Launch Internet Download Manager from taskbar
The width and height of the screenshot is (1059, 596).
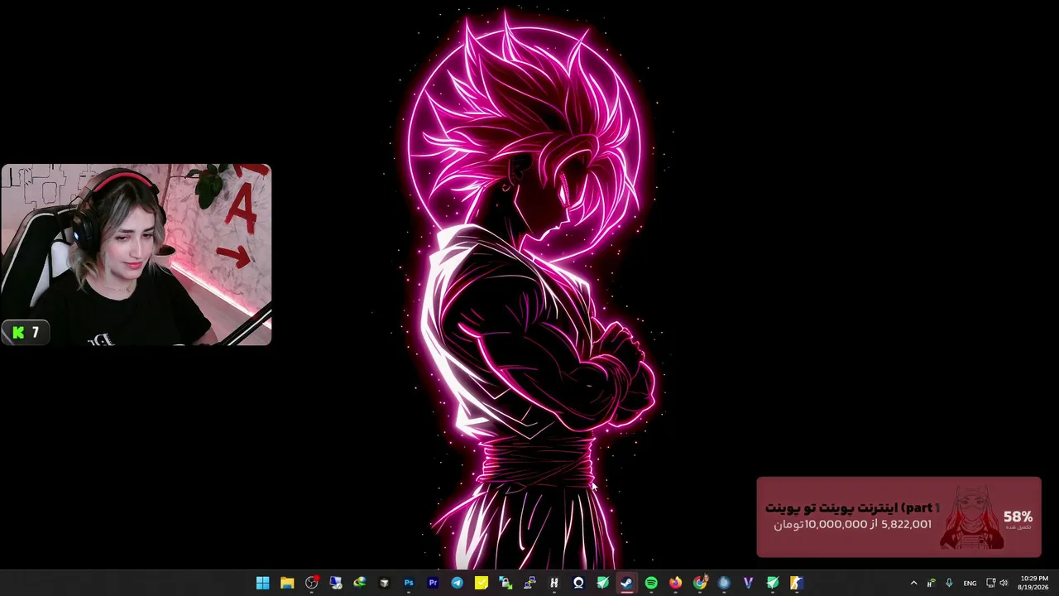[360, 583]
